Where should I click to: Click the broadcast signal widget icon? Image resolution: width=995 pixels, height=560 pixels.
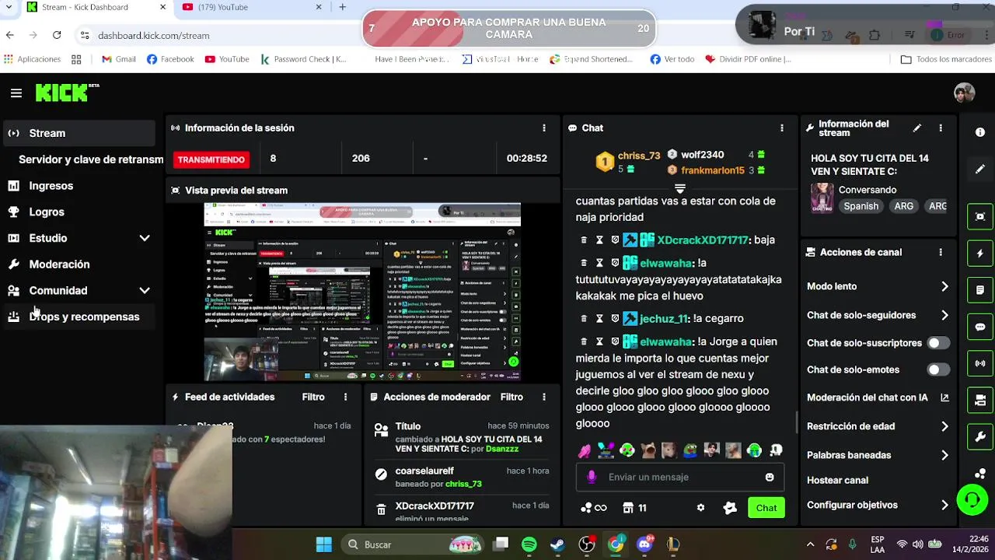980,363
